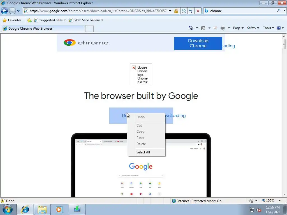Click the green arrow app taskbar icon
Image resolution: width=287 pixels, height=215 pixels.
pos(77,209)
